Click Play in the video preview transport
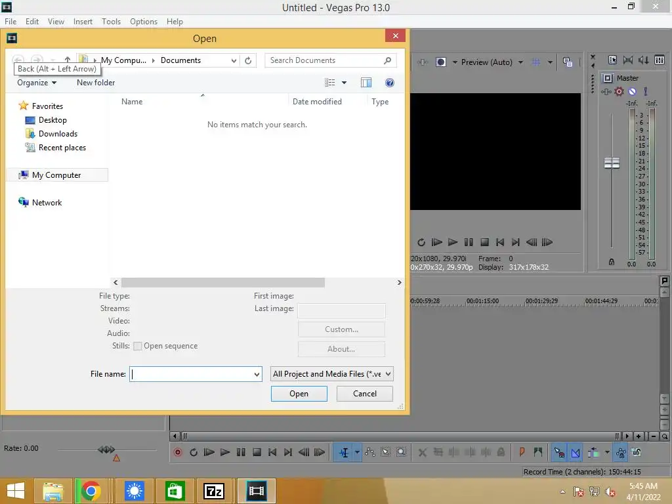The image size is (672, 504). [453, 242]
